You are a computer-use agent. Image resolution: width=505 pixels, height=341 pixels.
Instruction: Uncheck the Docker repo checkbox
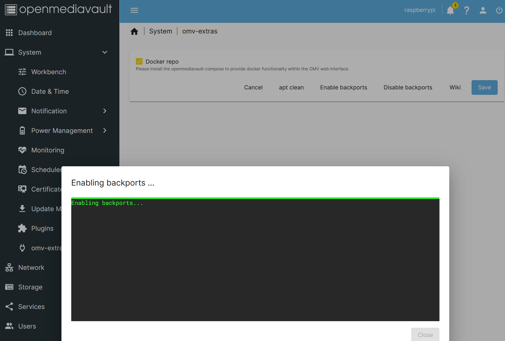point(140,61)
